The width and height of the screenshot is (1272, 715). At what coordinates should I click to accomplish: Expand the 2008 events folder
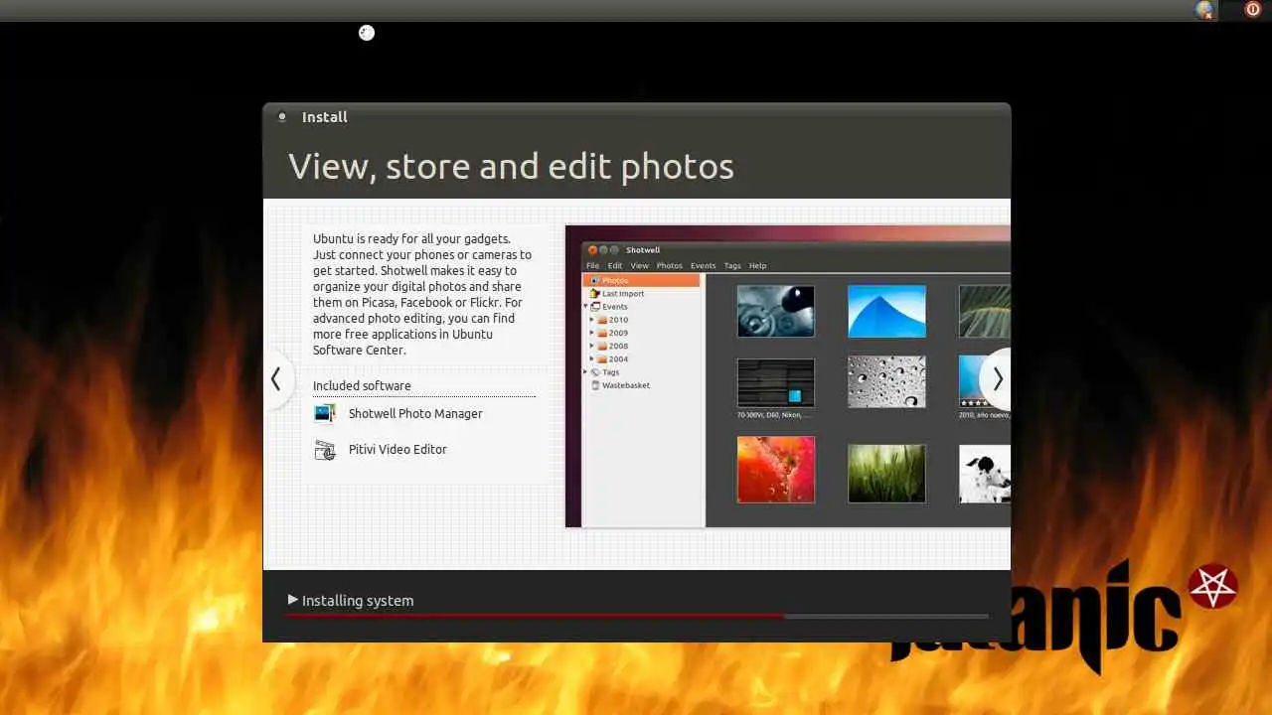pyautogui.click(x=592, y=346)
